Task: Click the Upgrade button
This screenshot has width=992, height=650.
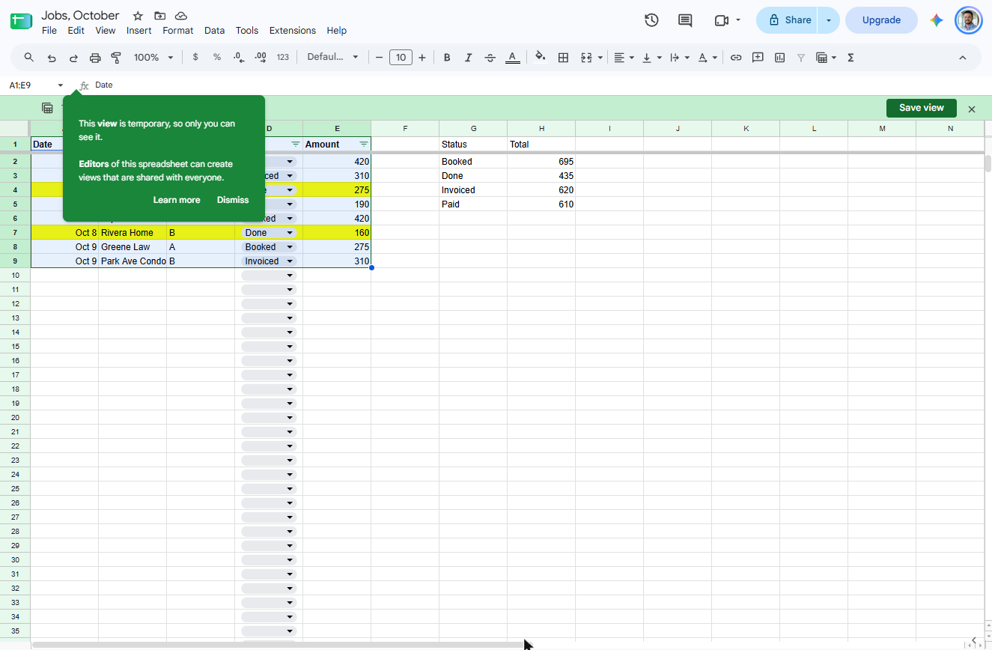Action: [881, 20]
